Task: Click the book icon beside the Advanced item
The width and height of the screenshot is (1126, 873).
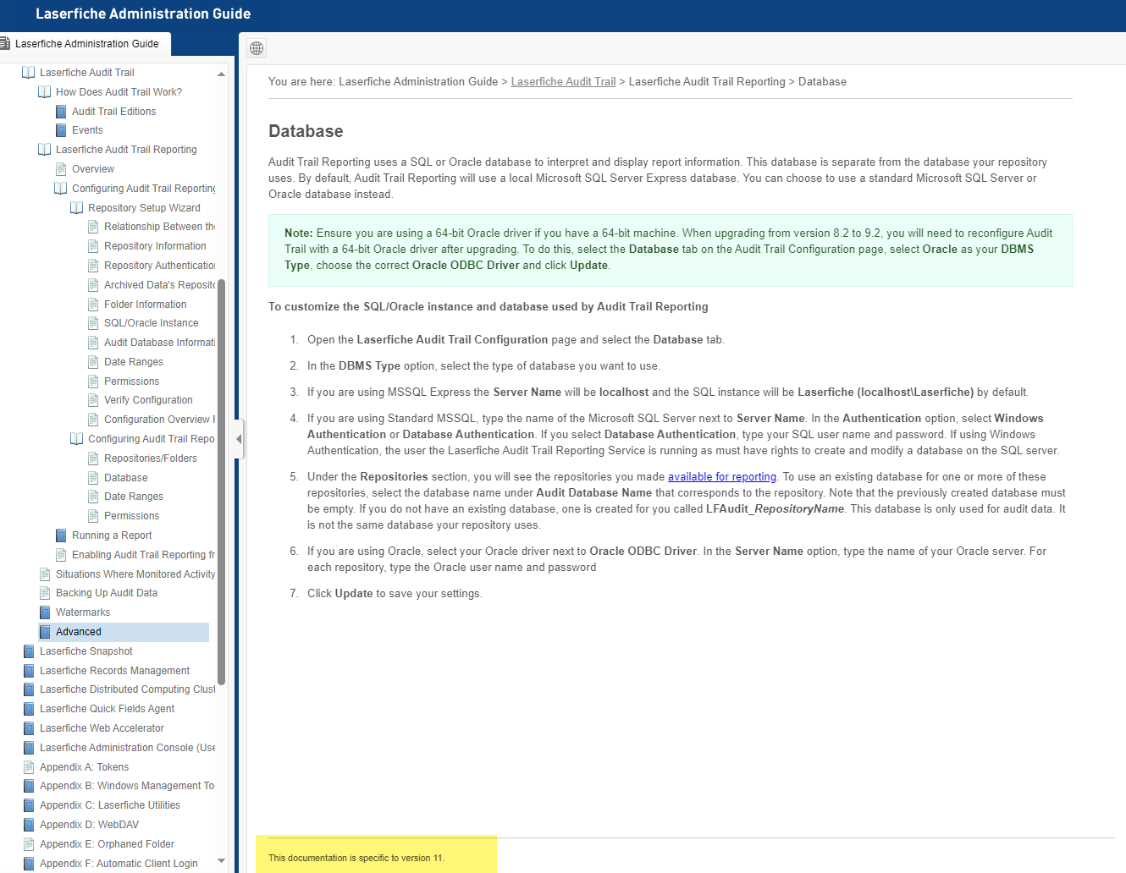Action: point(45,632)
